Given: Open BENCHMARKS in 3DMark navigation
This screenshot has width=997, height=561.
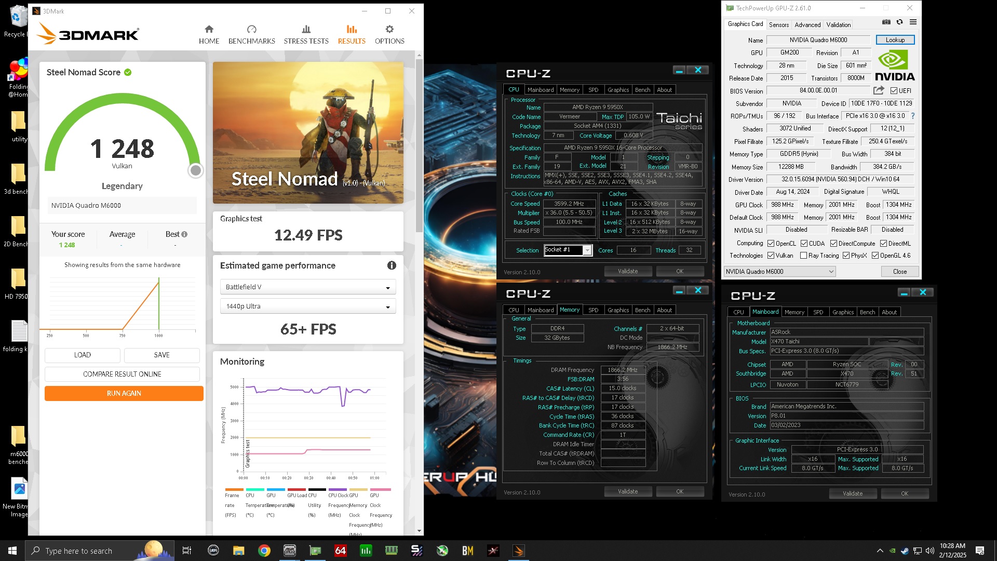Looking at the screenshot, I should click(252, 35).
